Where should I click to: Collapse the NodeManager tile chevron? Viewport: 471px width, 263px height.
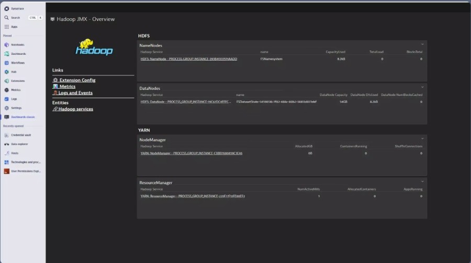(422, 139)
